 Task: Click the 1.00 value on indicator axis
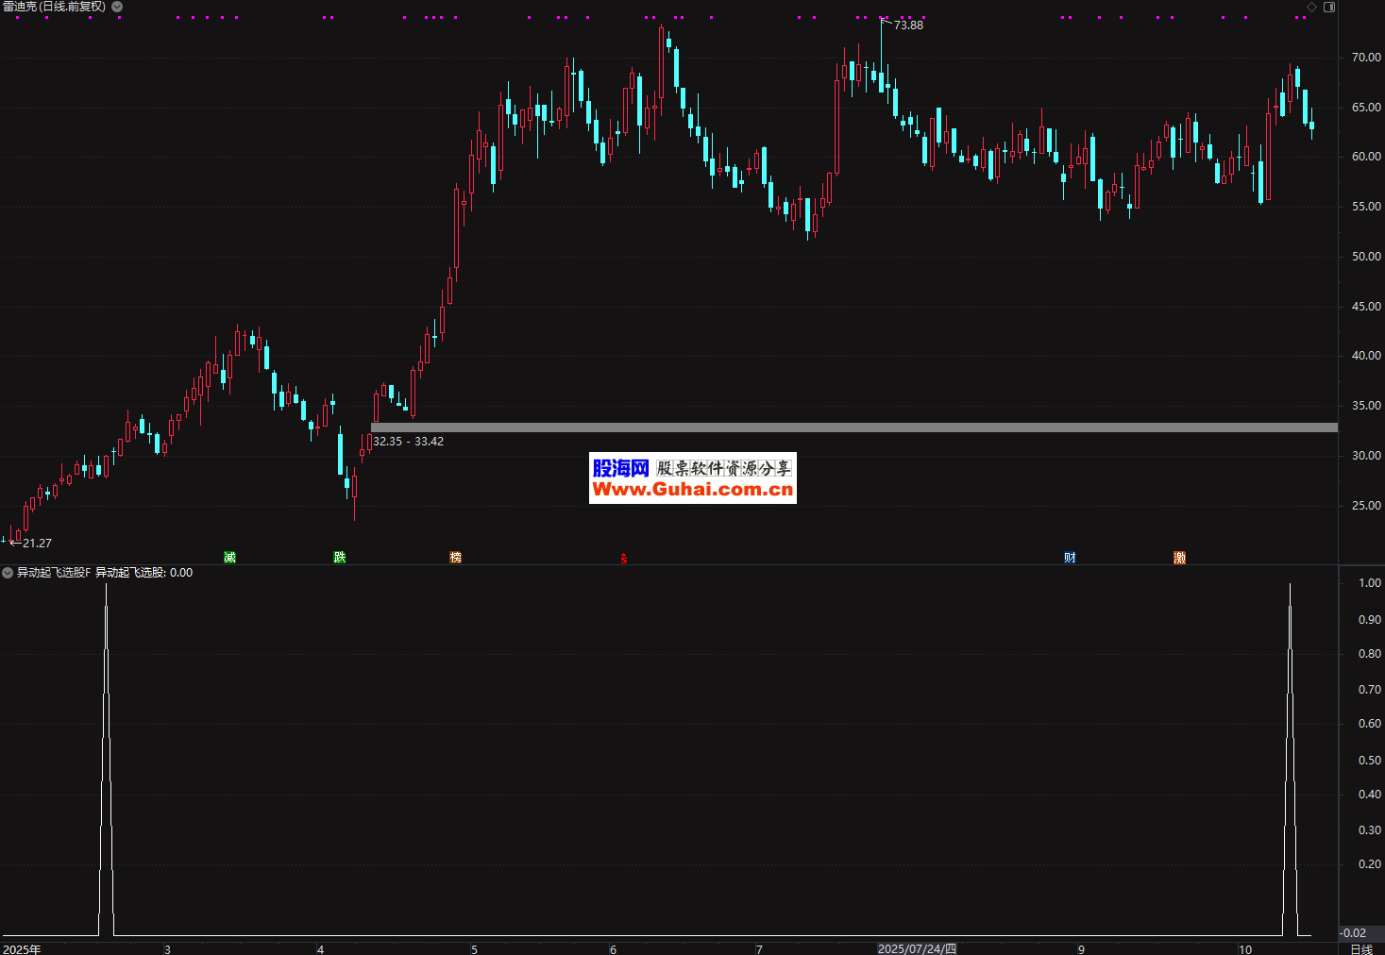(x=1369, y=583)
